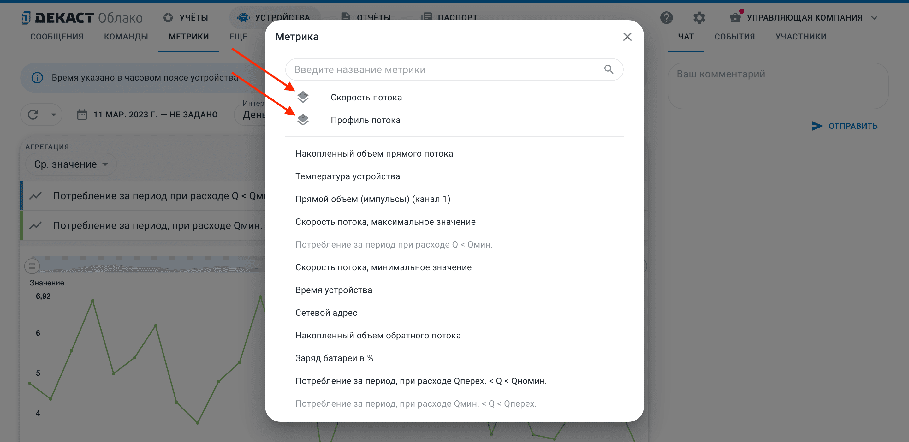
Task: Click the date range 11 МАР. 2023 Г. — НЕ ЗАДАНО
Action: click(155, 115)
